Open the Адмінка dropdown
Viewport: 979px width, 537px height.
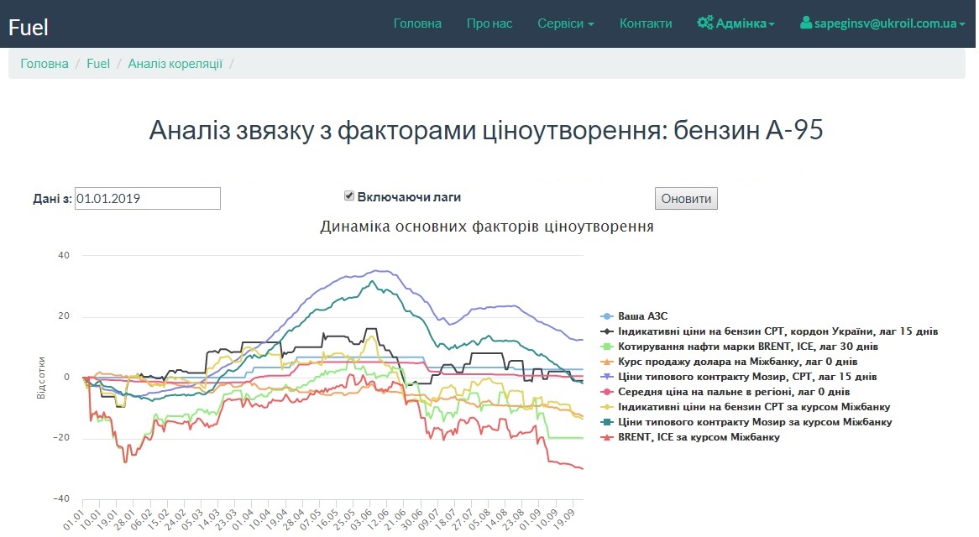click(x=736, y=23)
